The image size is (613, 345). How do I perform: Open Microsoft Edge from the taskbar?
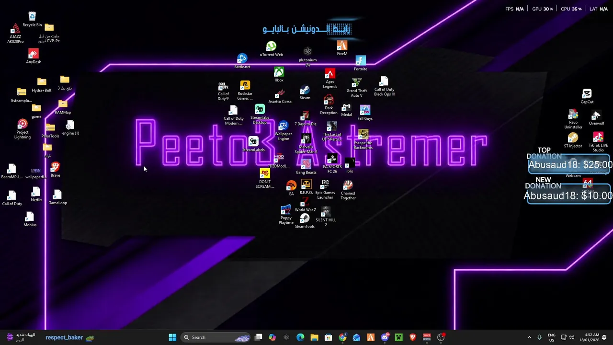(300, 337)
